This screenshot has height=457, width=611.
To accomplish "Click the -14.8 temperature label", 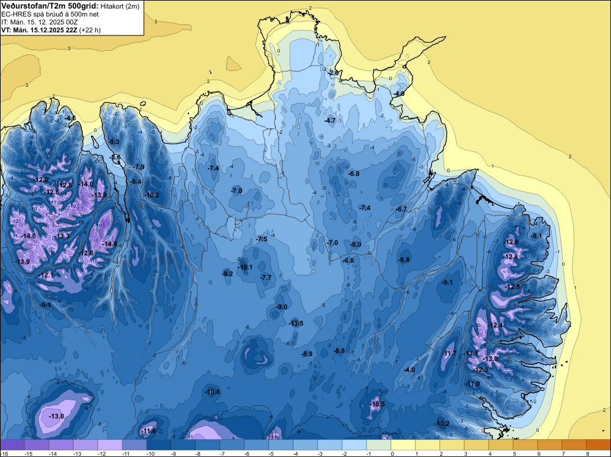I will click(x=109, y=244).
